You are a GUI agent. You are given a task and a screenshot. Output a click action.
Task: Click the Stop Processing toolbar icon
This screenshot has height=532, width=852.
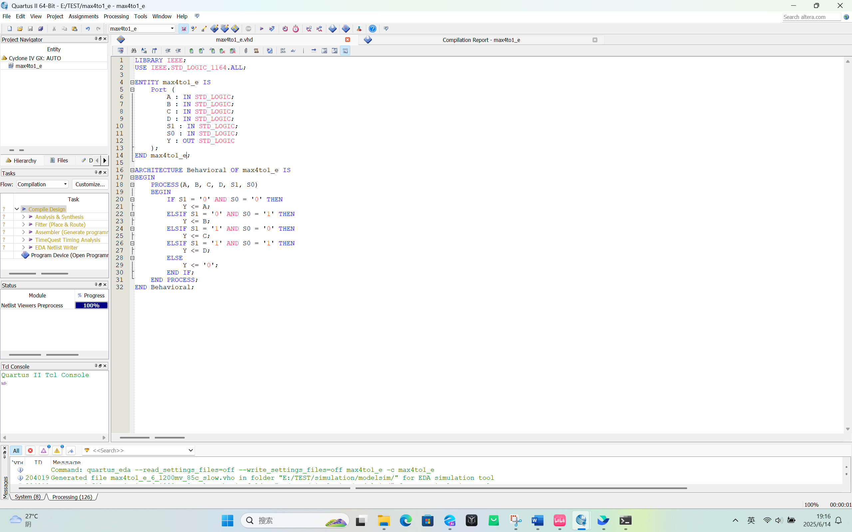[x=249, y=29]
